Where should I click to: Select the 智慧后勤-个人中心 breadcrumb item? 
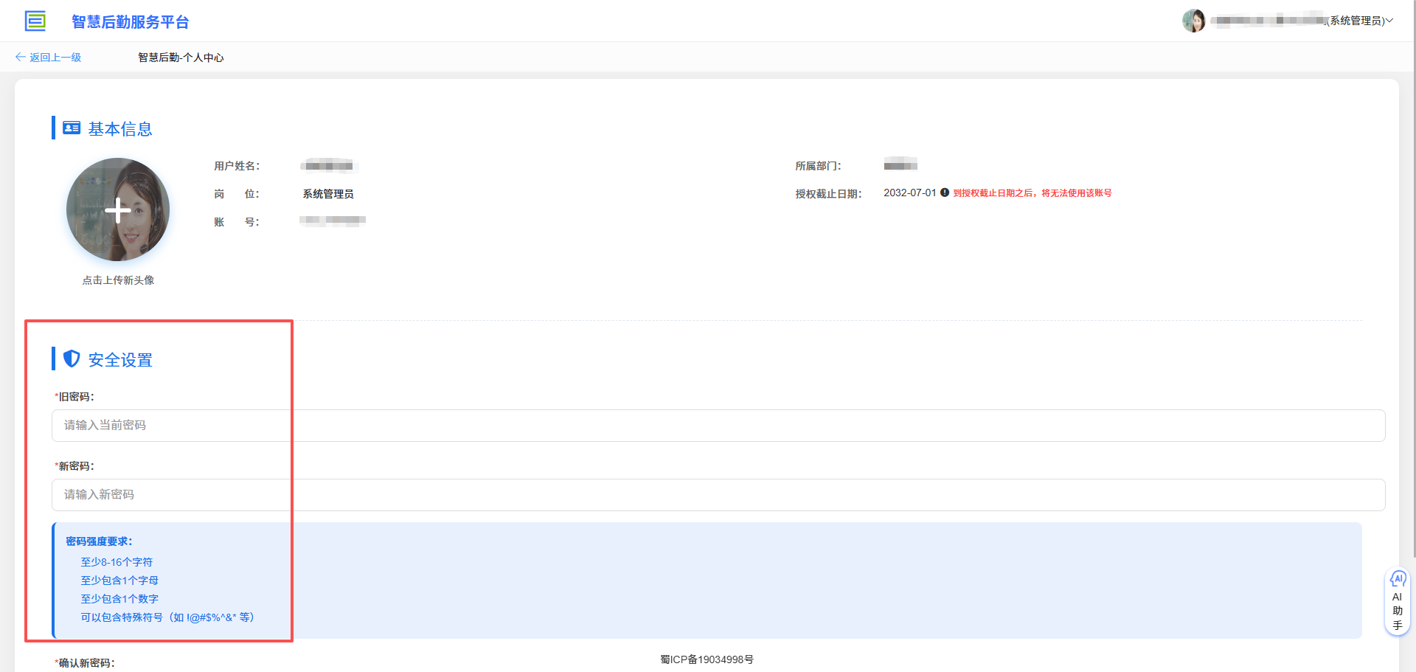[181, 58]
